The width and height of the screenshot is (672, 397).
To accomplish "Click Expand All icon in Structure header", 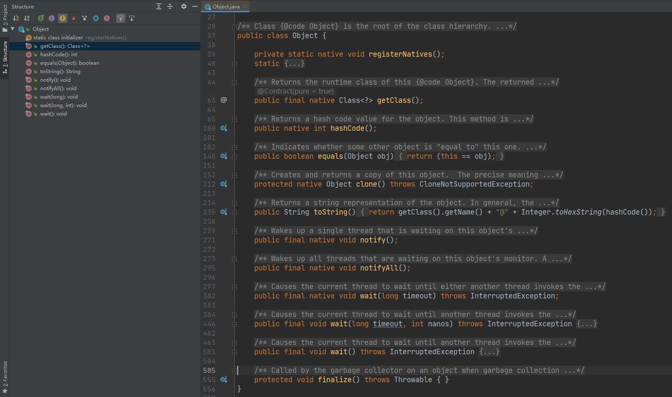I will coord(159,6).
